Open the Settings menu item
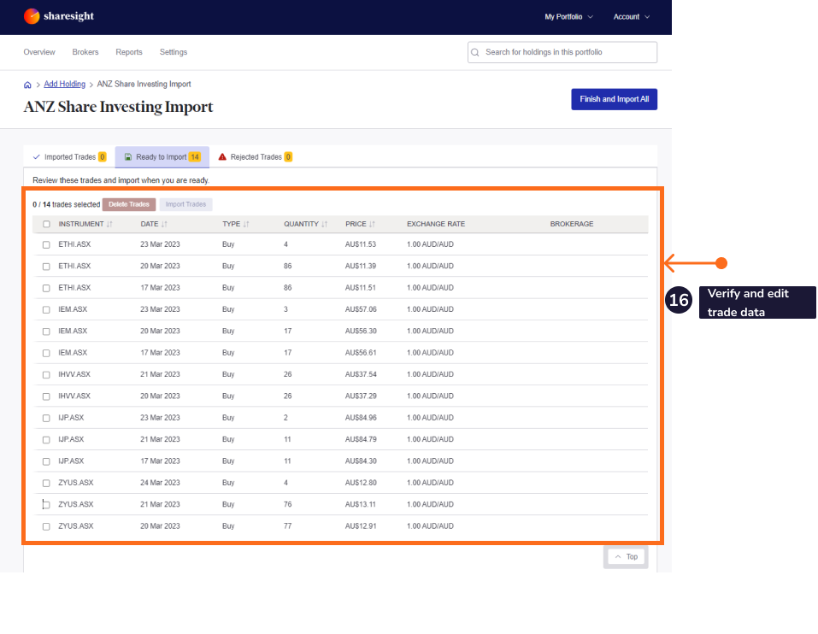 click(x=174, y=52)
